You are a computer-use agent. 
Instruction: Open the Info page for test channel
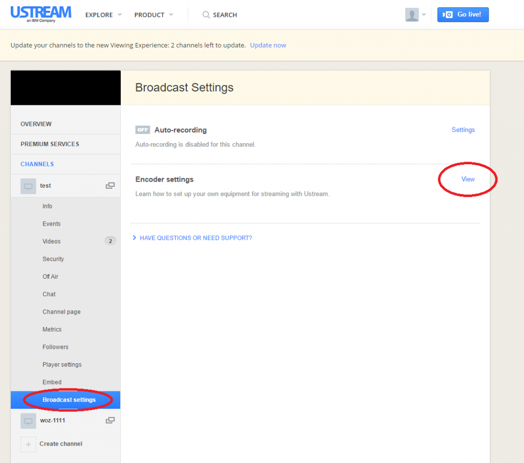47,206
